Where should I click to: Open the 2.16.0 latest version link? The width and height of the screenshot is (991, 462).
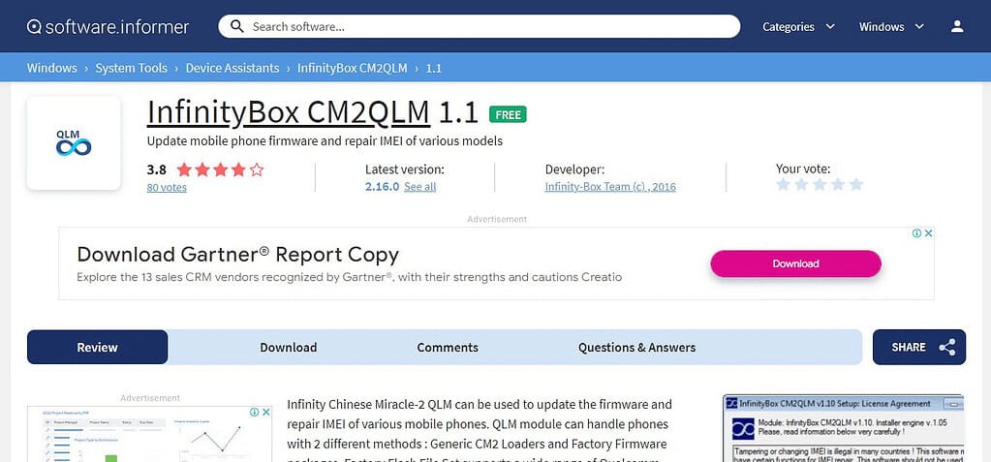(382, 186)
